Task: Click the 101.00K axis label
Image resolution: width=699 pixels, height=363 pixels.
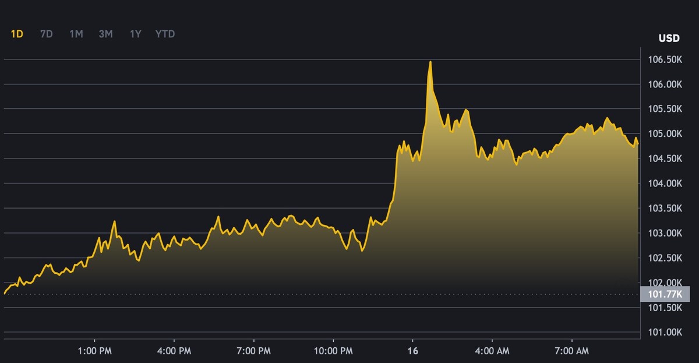Action: click(x=665, y=333)
